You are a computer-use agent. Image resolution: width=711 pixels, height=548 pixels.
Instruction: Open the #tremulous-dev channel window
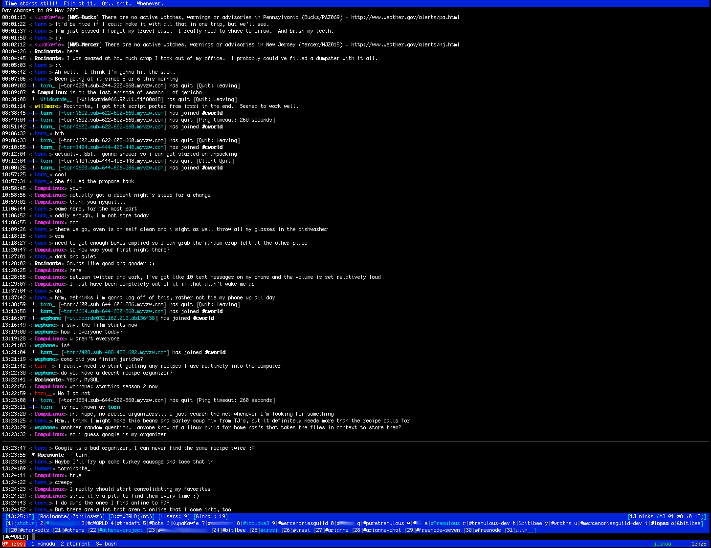point(489,523)
